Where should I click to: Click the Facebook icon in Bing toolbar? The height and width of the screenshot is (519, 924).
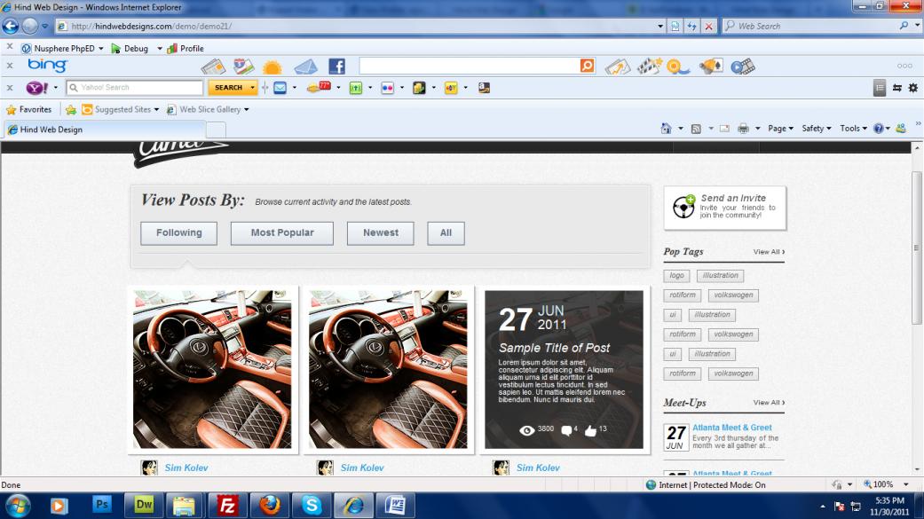click(336, 67)
